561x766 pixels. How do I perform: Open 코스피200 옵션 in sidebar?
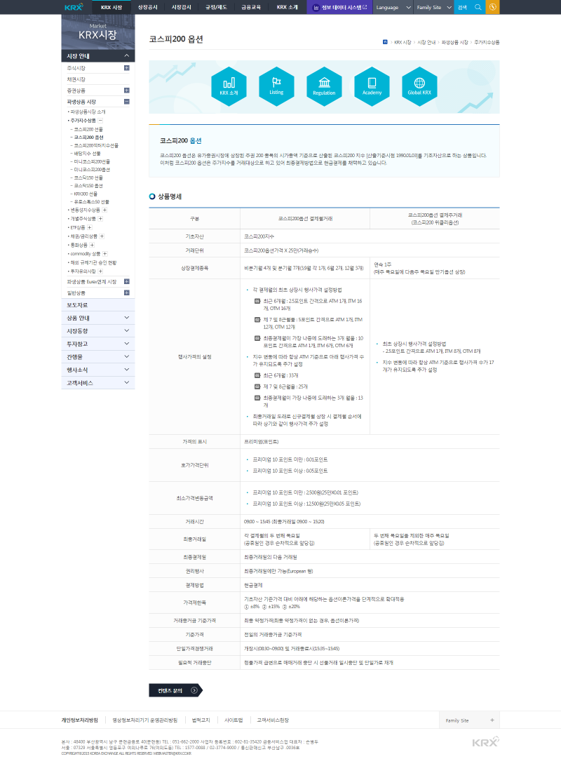(x=88, y=137)
